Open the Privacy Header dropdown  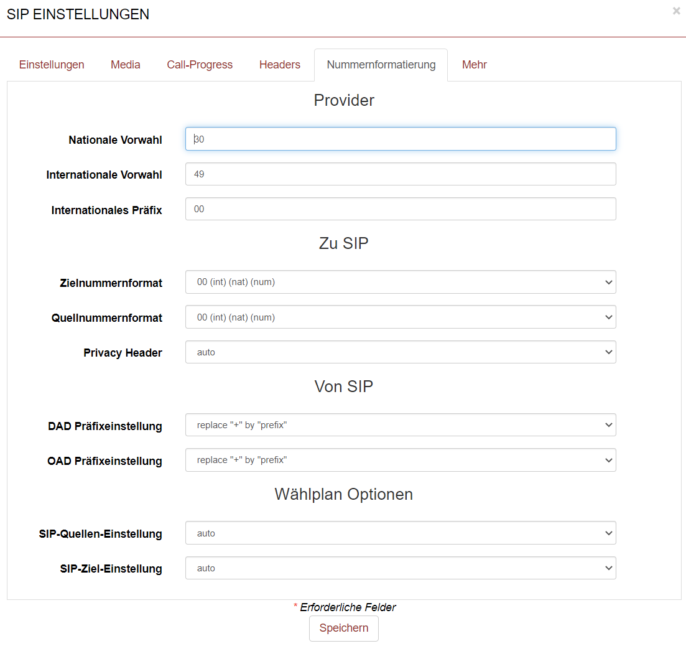[x=401, y=352]
